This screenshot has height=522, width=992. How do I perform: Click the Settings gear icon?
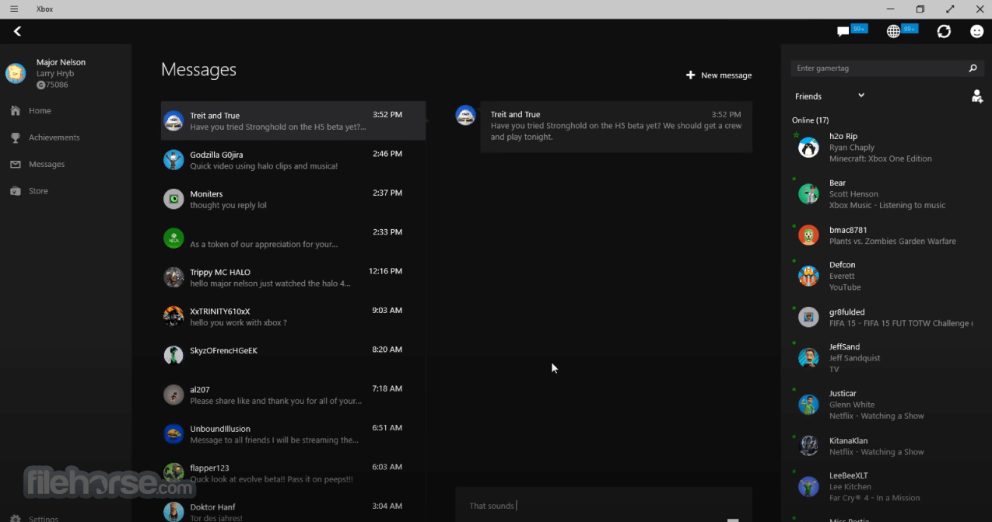pos(16,518)
